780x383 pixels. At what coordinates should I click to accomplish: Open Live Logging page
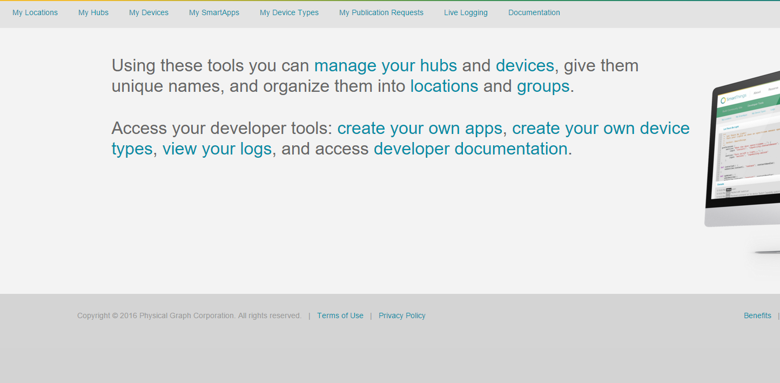466,12
